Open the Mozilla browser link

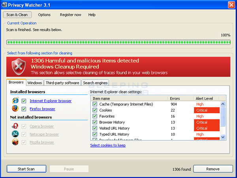(x=42, y=142)
